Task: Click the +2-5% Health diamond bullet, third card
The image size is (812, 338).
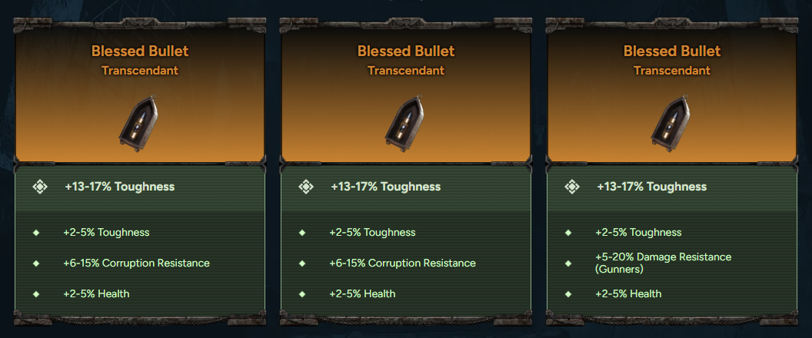Action: (568, 293)
